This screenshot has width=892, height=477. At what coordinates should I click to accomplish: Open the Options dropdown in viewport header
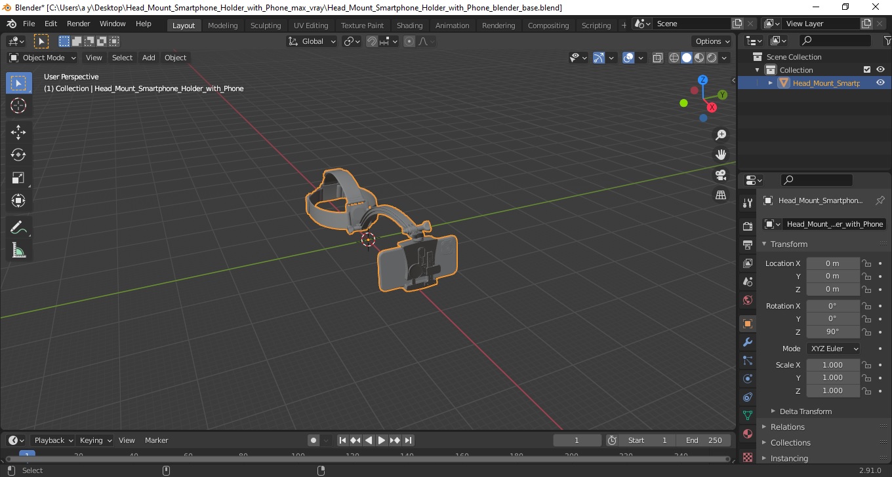click(713, 41)
